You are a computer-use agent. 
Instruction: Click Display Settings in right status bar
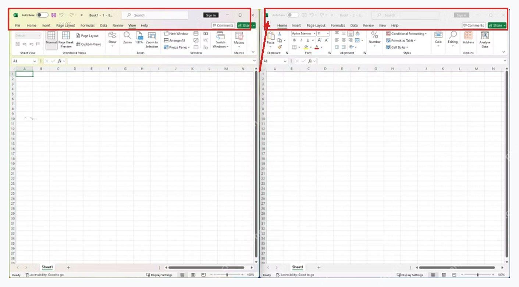point(410,275)
